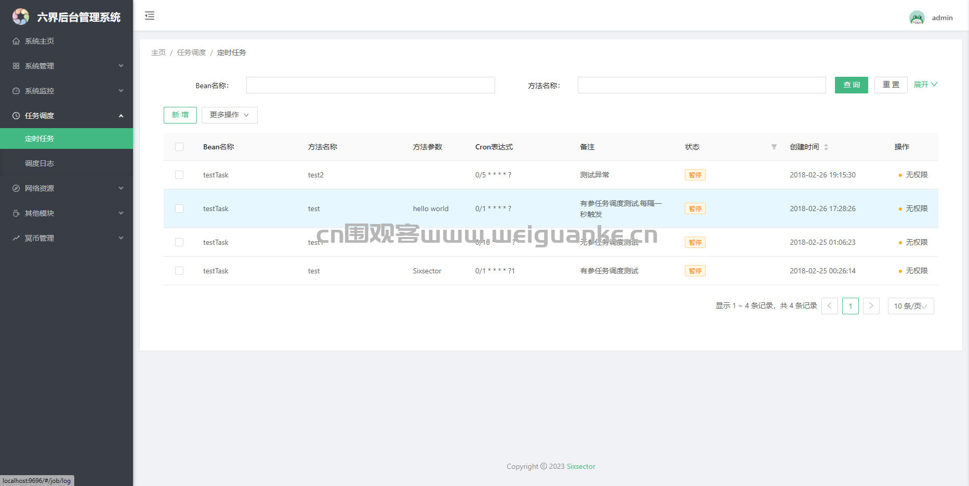Click the hello world parameter cell
Screen dimensions: 969x486
pyautogui.click(x=431, y=209)
